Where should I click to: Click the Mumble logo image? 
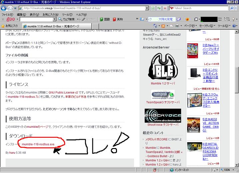click(163, 67)
